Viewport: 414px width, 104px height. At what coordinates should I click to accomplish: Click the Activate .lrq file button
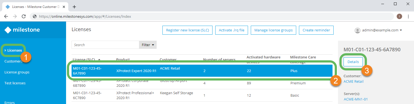[231, 30]
